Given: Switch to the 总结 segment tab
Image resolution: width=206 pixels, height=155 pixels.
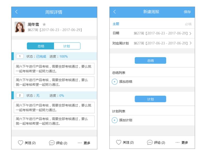Looking at the screenshot, I should point(41,46).
